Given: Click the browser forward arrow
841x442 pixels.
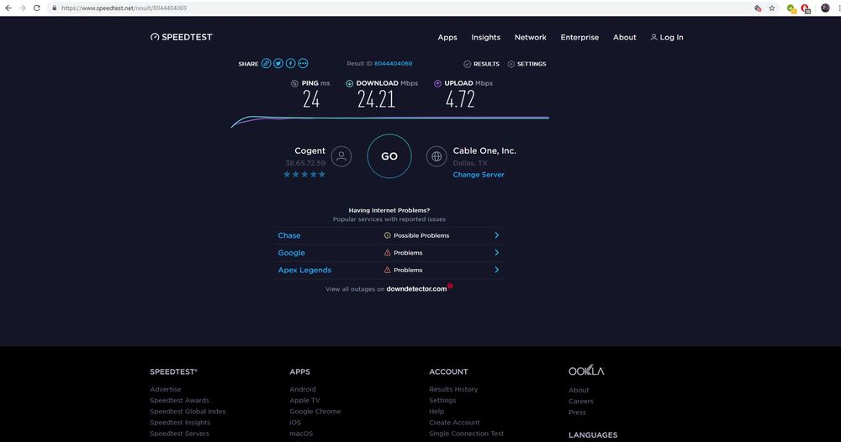Looking at the screenshot, I should 23,8.
